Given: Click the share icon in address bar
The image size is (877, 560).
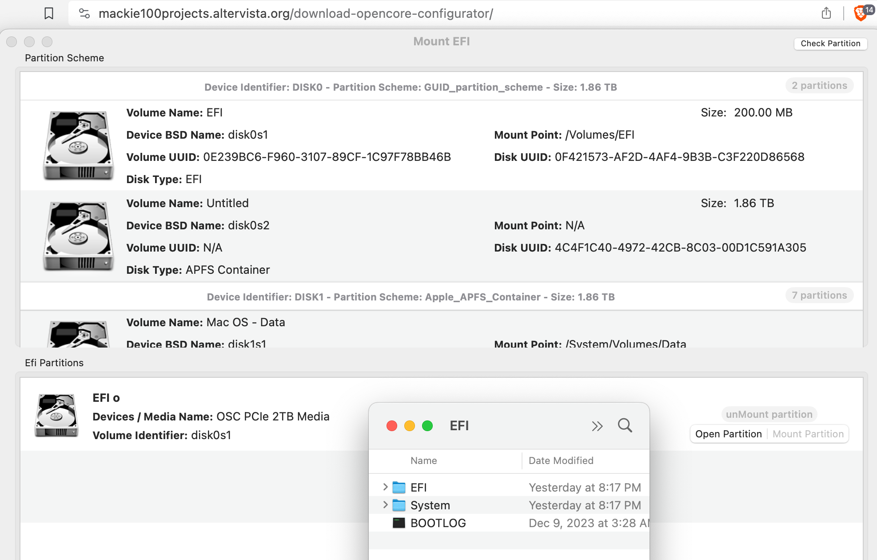Looking at the screenshot, I should coord(826,13).
